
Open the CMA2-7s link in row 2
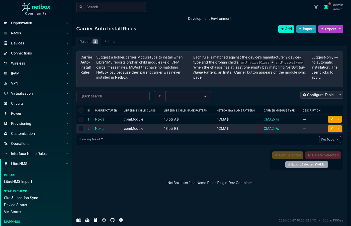pyautogui.click(x=271, y=129)
